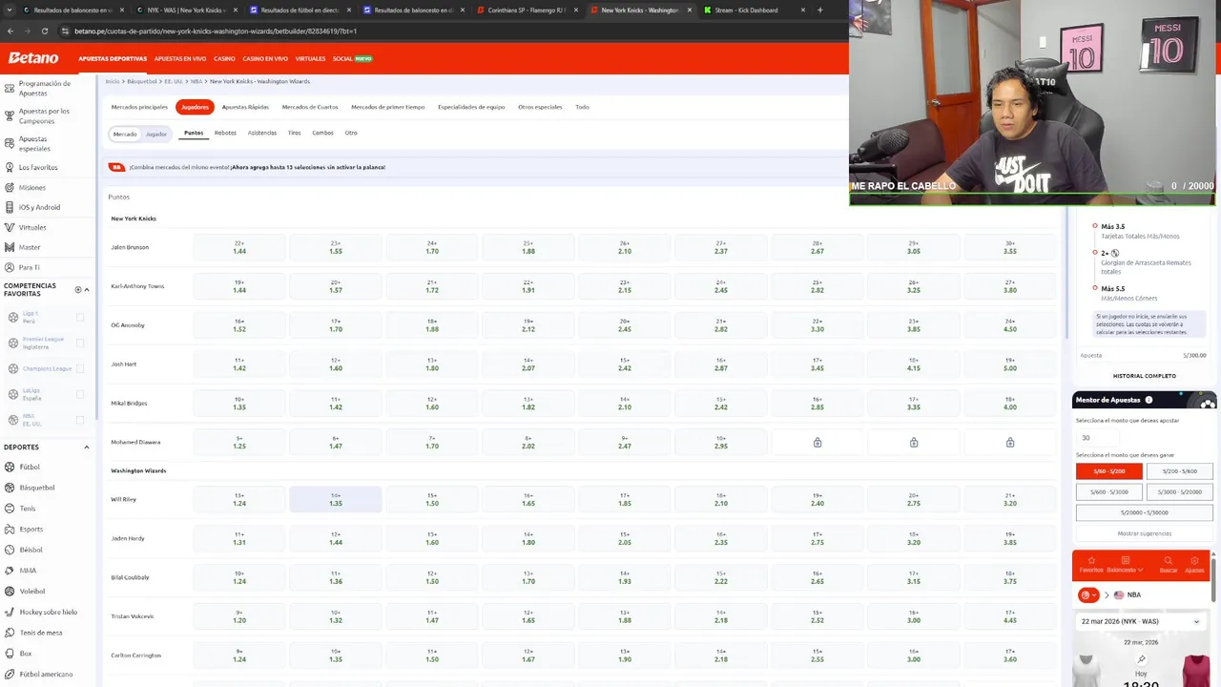
Task: Open Virtuales in the left sidebar
Action: coord(32,227)
